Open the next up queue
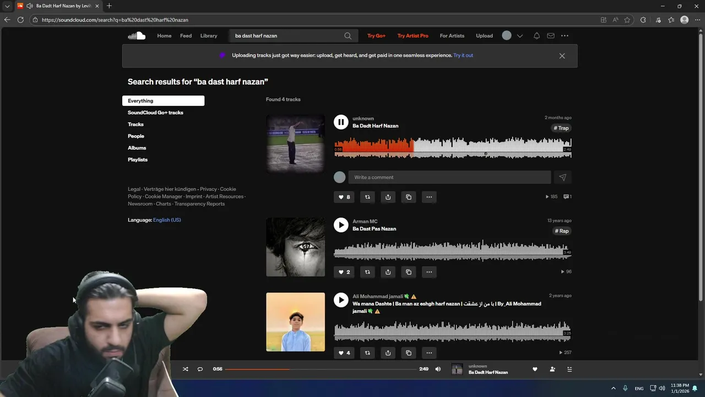The width and height of the screenshot is (705, 397). pos(570,369)
